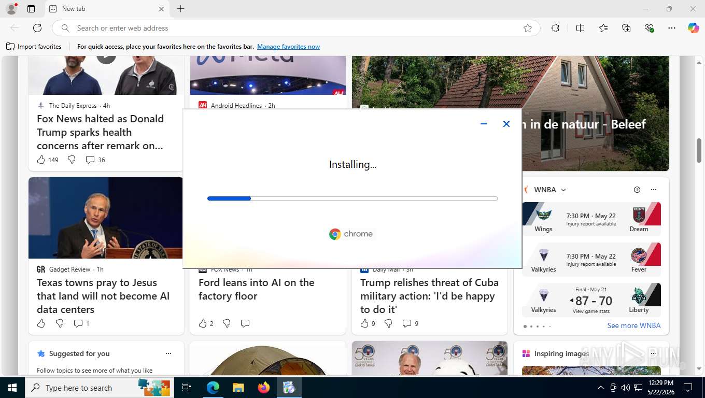Open the Android Headlines source label

pos(236,105)
